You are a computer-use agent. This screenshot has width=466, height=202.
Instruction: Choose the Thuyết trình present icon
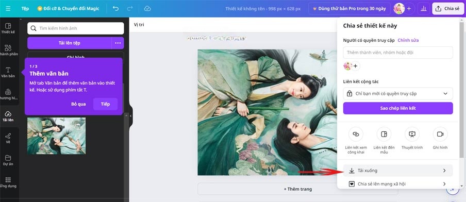coord(412,134)
